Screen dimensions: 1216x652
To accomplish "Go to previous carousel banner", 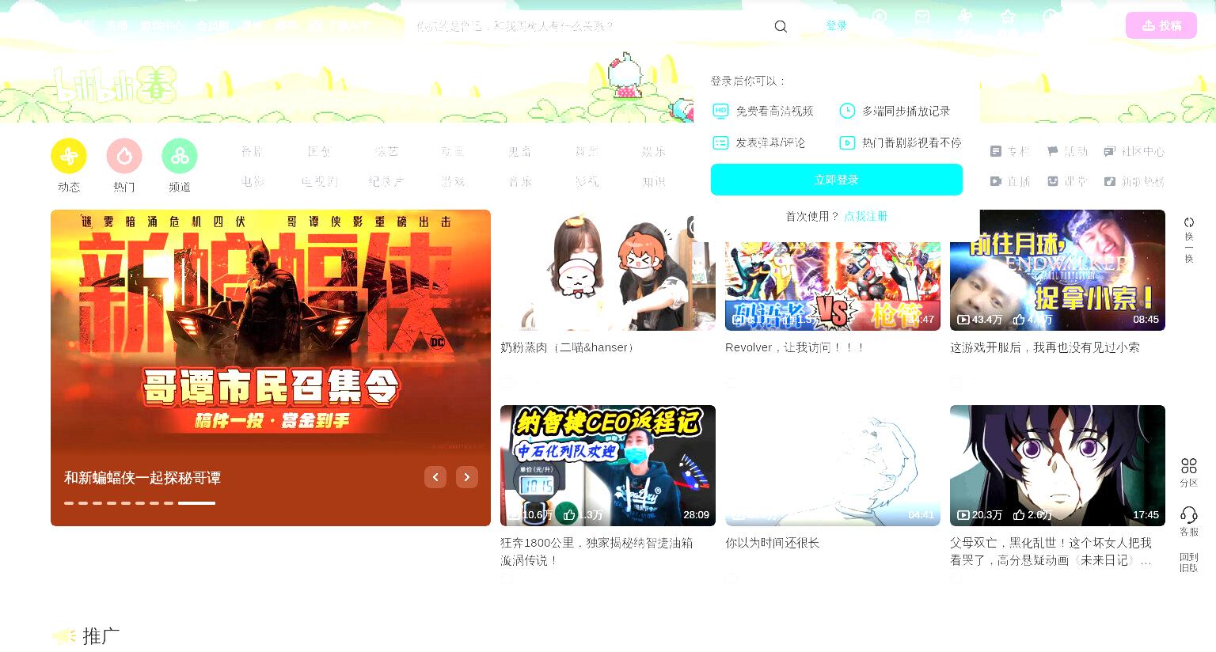I will 435,477.
